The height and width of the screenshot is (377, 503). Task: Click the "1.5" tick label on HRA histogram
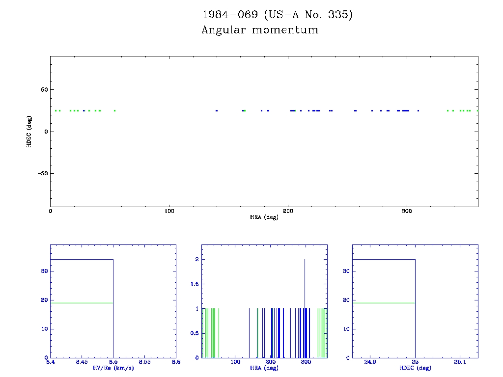(195, 284)
